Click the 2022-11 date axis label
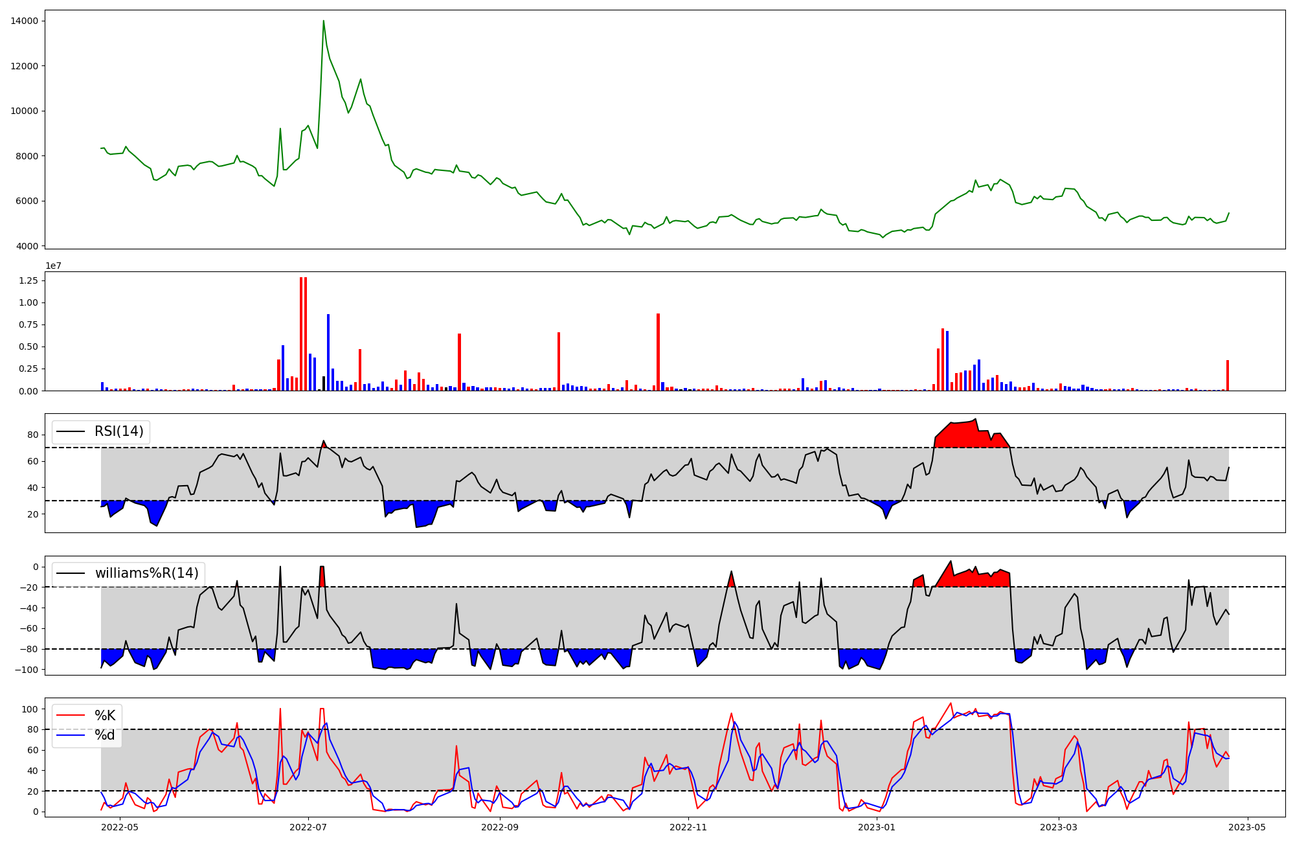The image size is (1295, 842). click(688, 827)
